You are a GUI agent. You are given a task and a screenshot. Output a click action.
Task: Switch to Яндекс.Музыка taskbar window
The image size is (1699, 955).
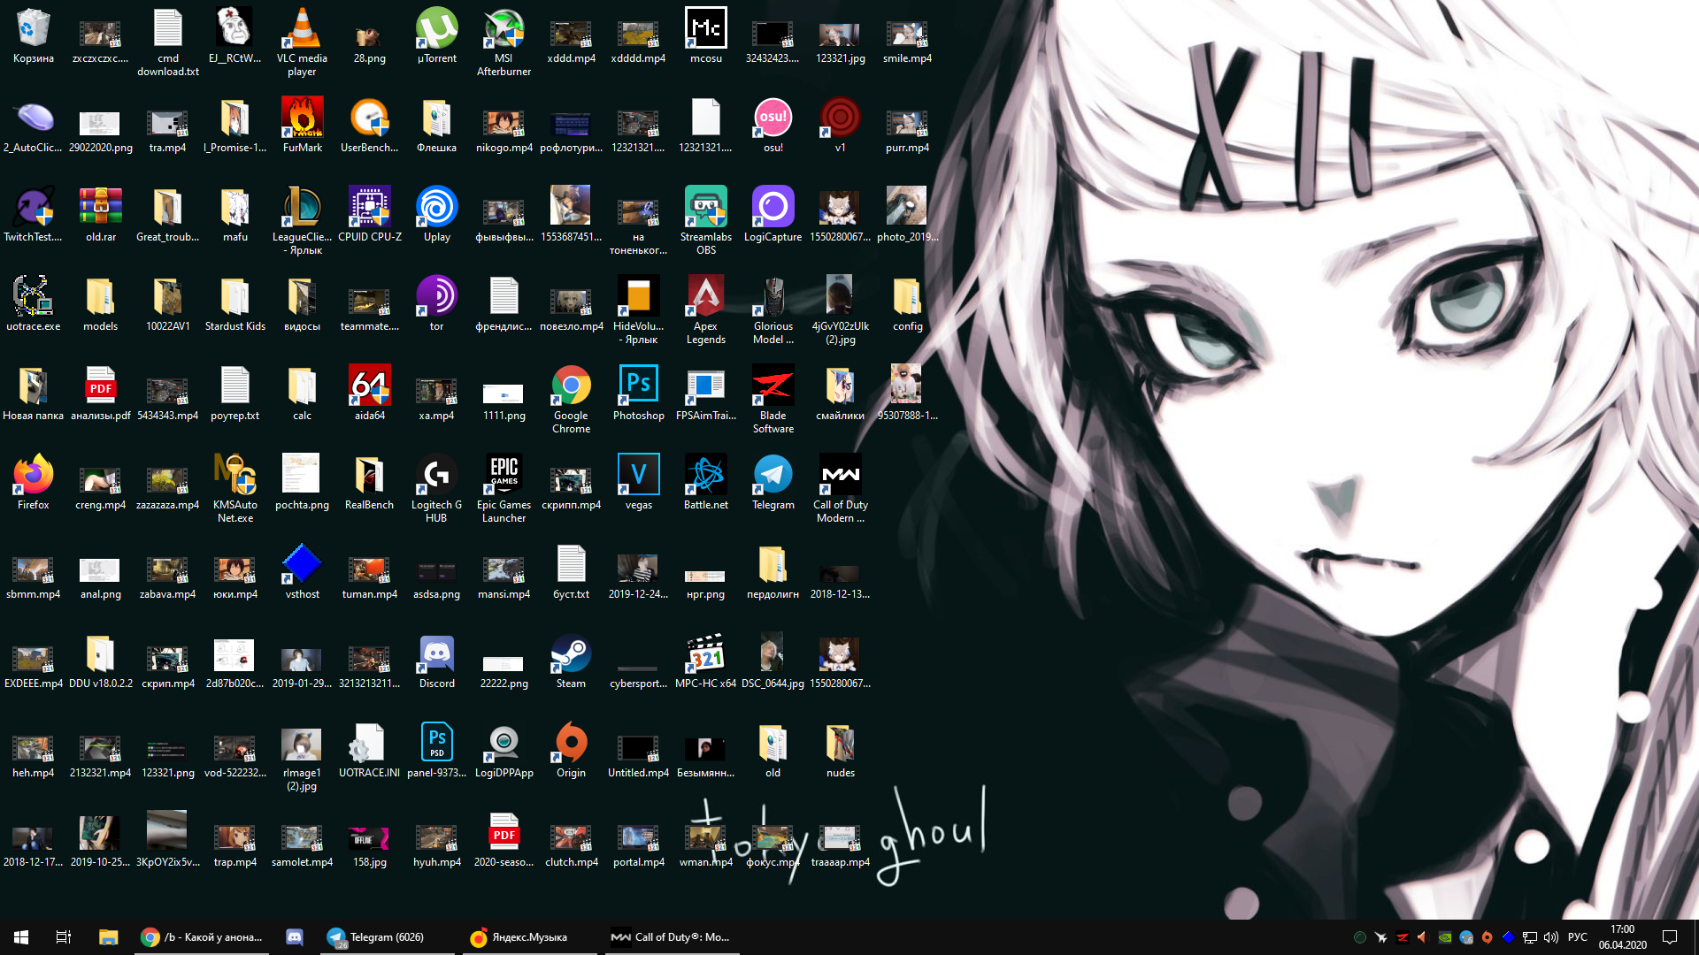[x=529, y=937]
